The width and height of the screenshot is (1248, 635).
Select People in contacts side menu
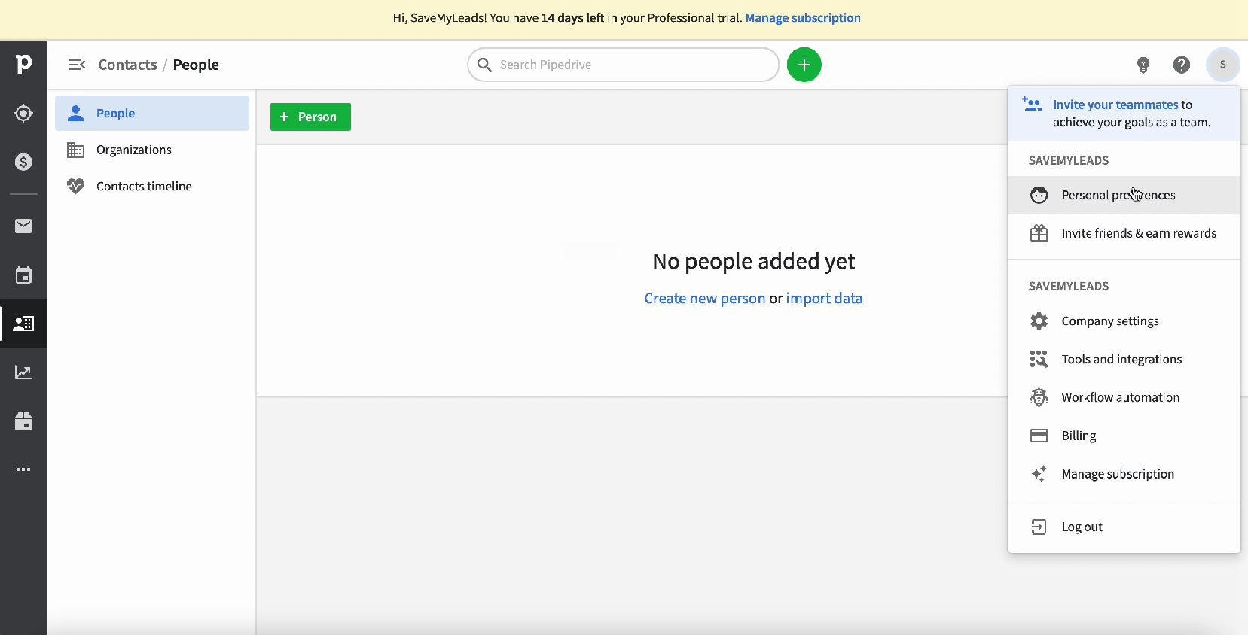152,114
